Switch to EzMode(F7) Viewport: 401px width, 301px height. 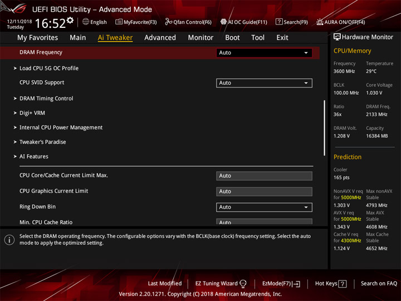(277, 284)
